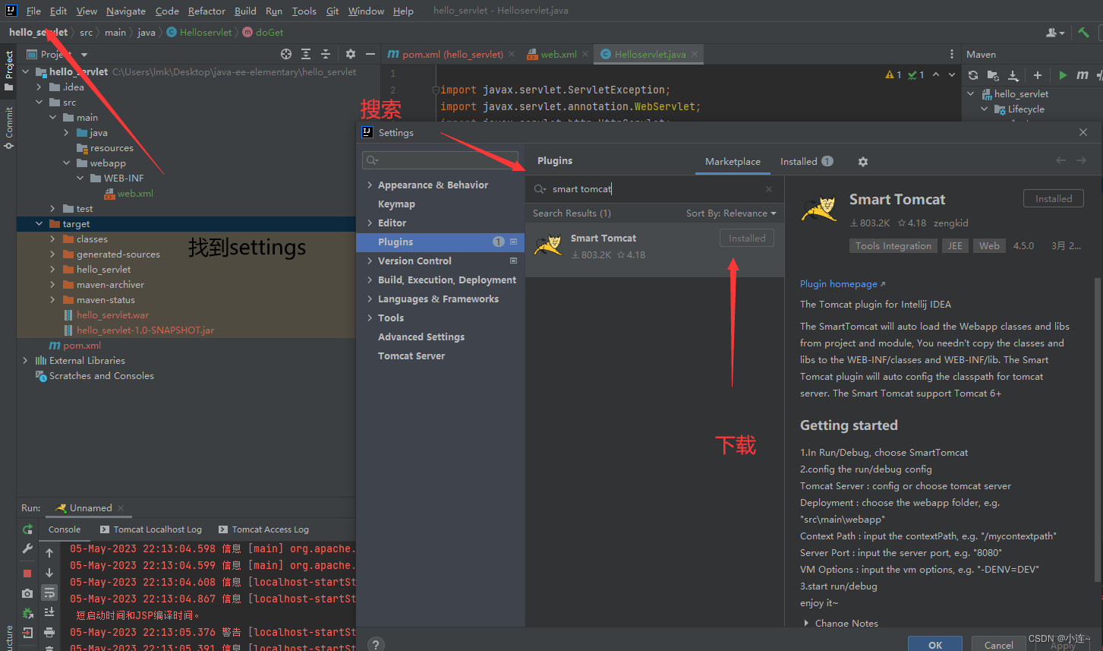1103x651 pixels.
Task: Click the green Run Maven Build icon
Action: pos(1063,75)
